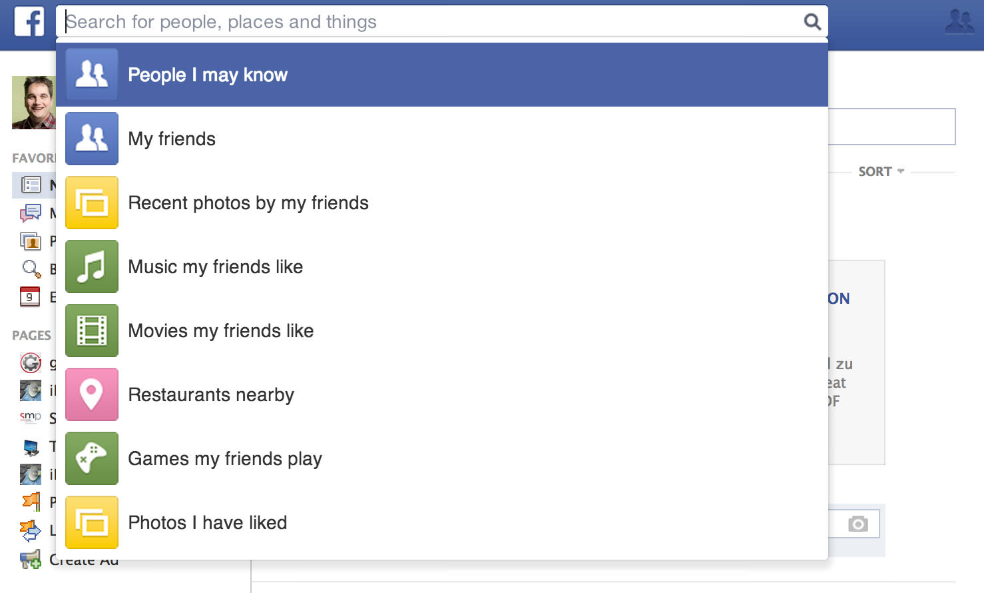The width and height of the screenshot is (984, 593).
Task: Open friend requests icon in top bar
Action: pyautogui.click(x=960, y=22)
